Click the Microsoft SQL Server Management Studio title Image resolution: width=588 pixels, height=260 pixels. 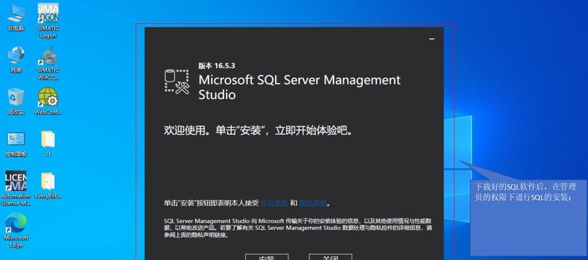(300, 87)
